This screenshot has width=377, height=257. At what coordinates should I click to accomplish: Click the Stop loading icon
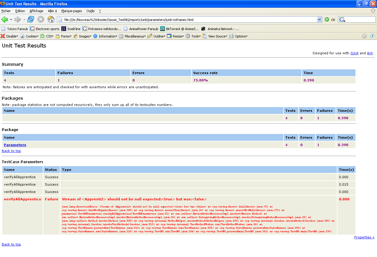(x=41, y=19)
